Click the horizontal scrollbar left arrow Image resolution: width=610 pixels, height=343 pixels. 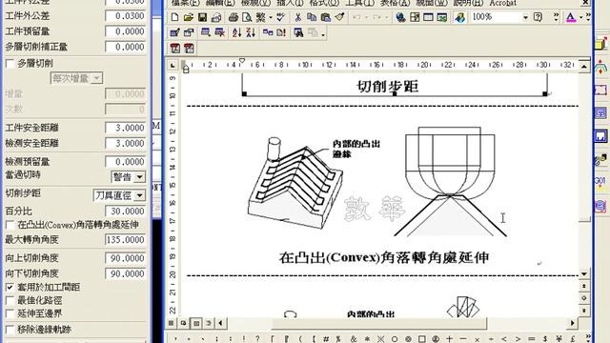(221, 323)
